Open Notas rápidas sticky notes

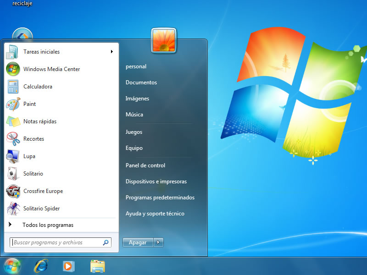click(x=61, y=121)
